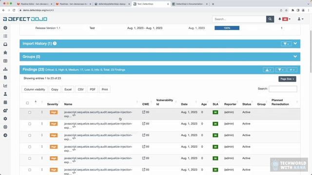Click the magnifier search button

click(270, 19)
